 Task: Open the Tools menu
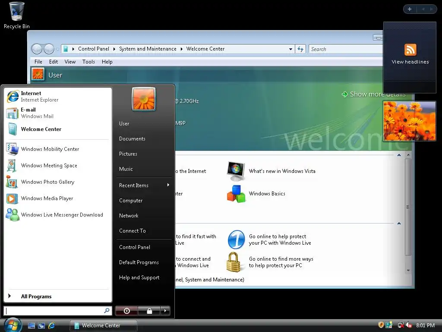[88, 62]
